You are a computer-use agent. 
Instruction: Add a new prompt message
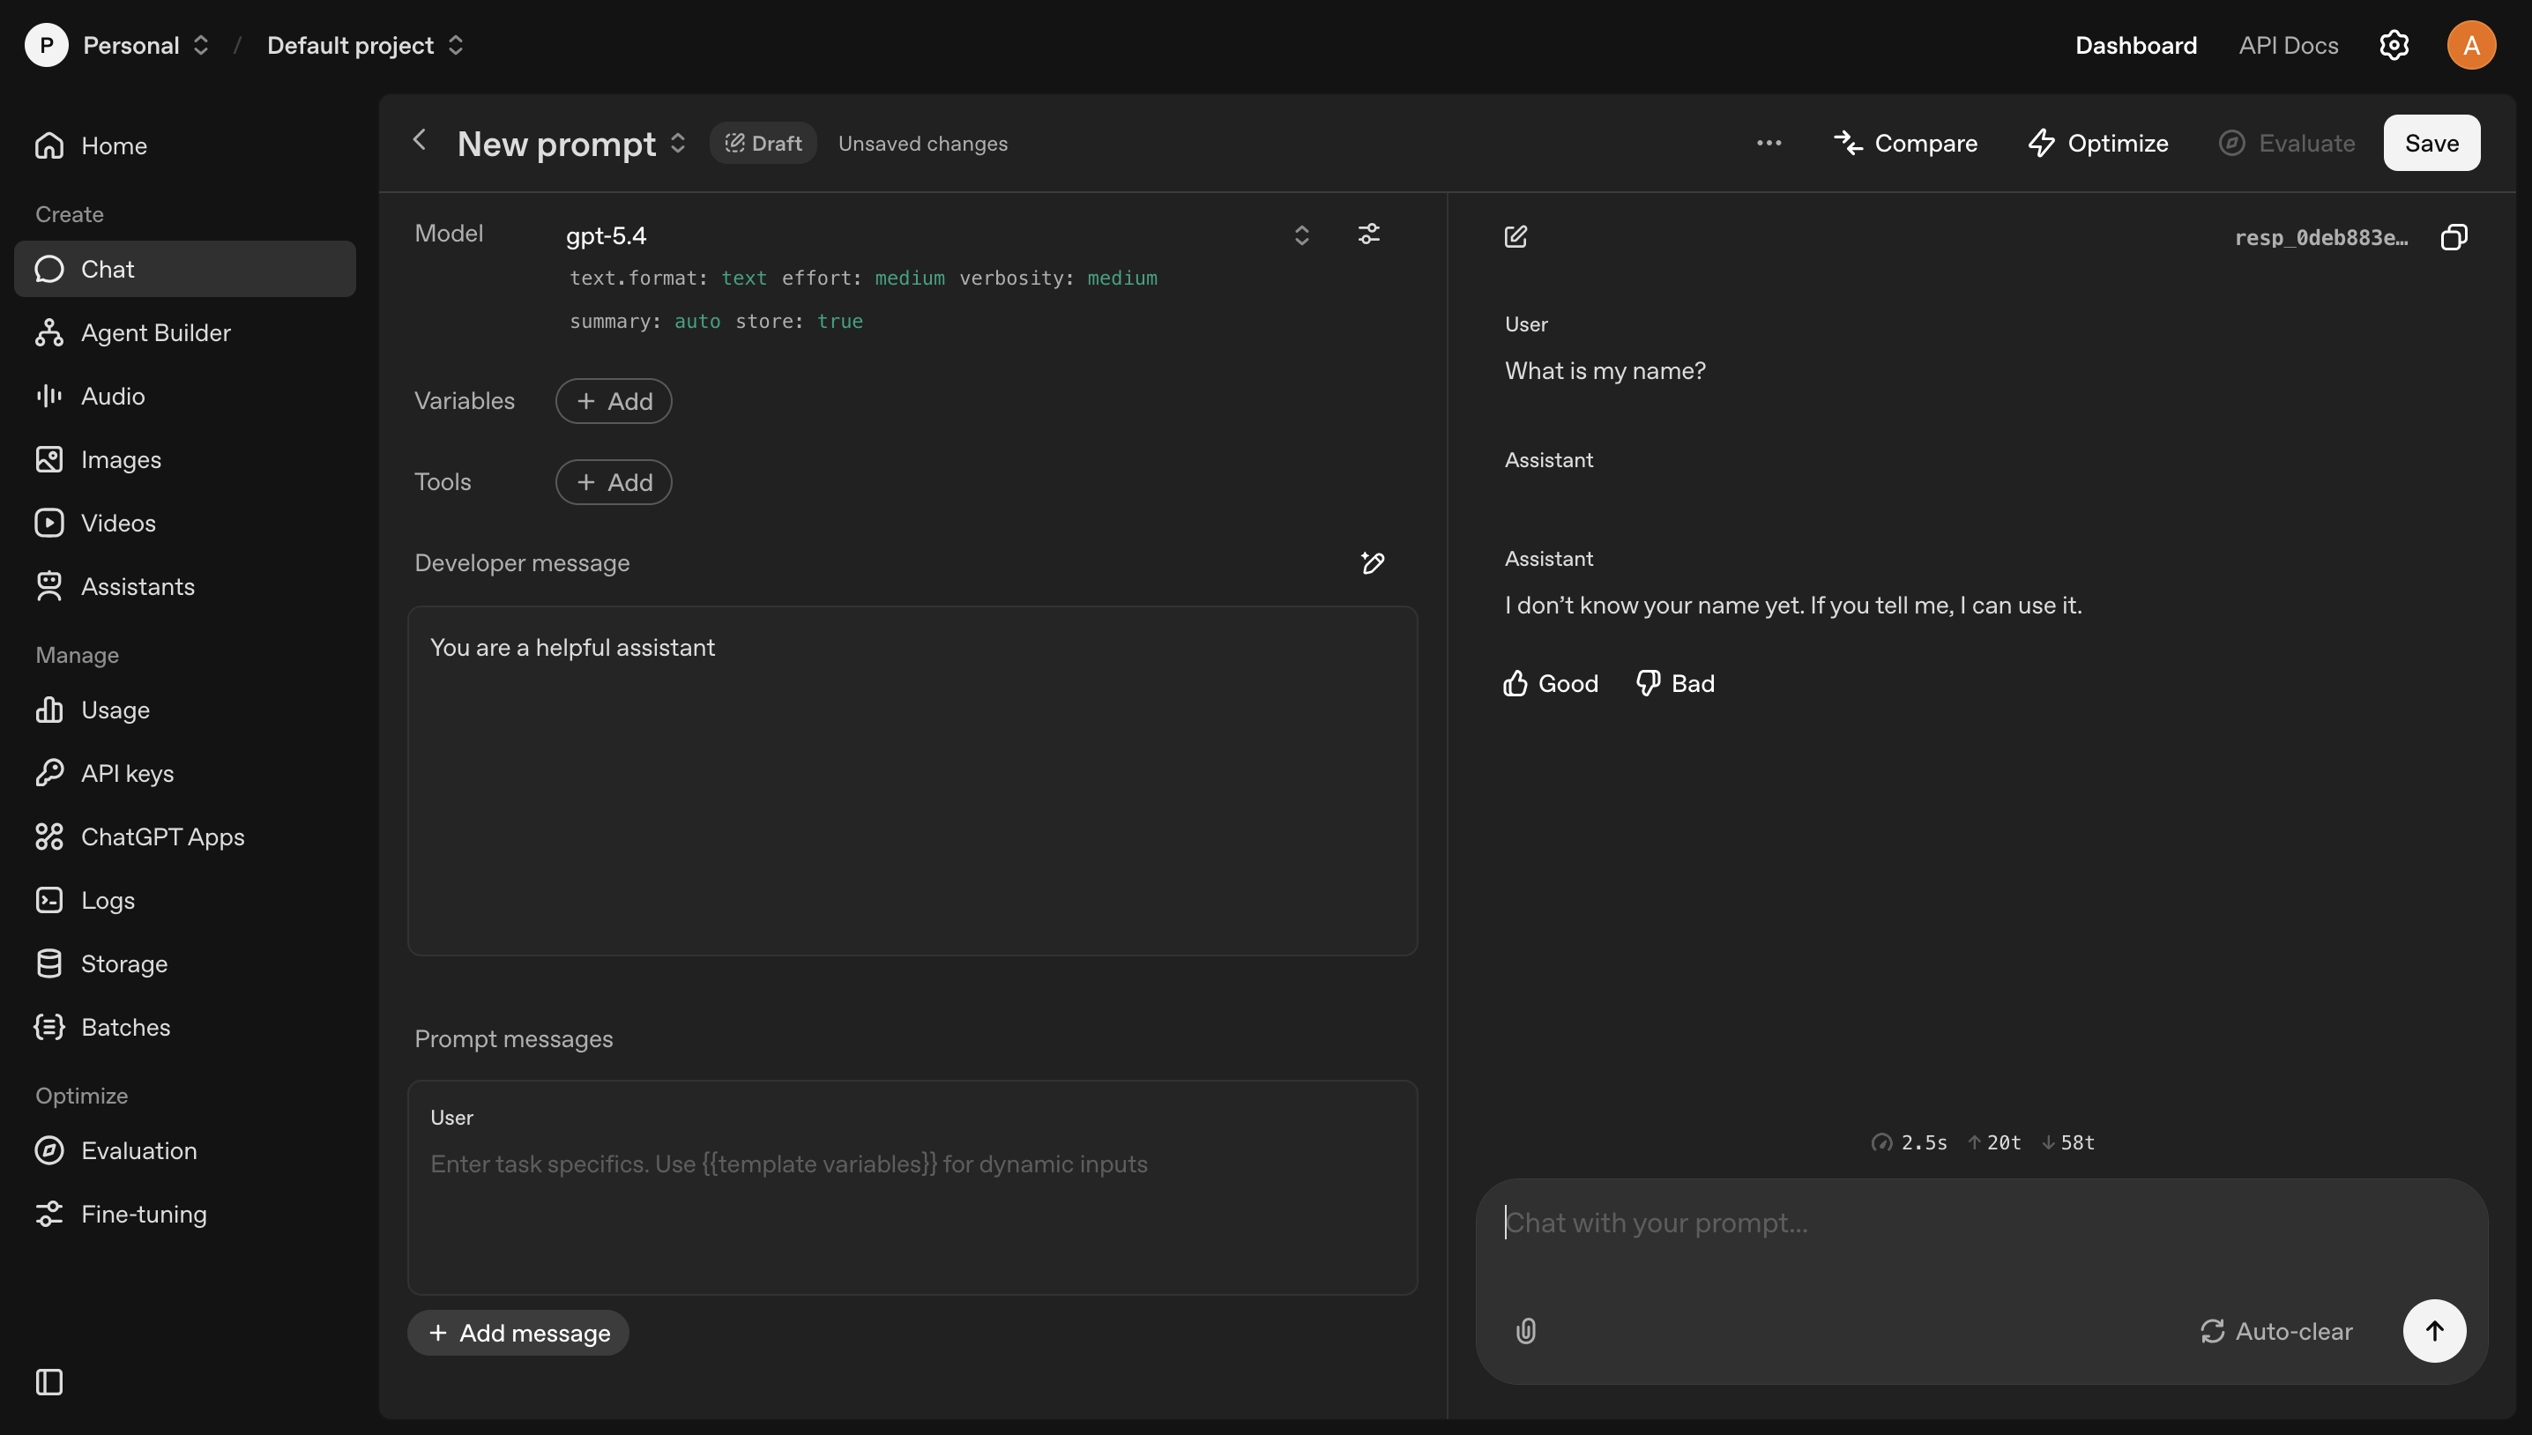click(518, 1333)
